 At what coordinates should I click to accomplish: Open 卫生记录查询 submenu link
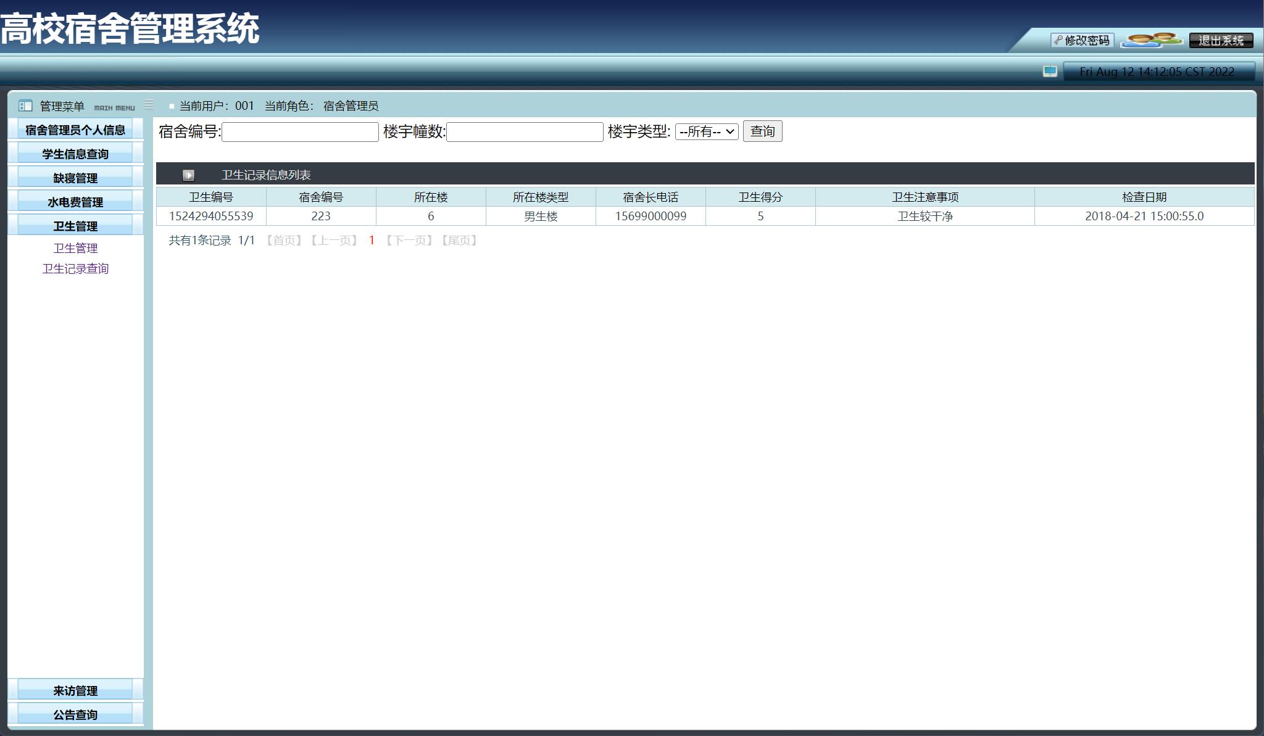coord(75,268)
